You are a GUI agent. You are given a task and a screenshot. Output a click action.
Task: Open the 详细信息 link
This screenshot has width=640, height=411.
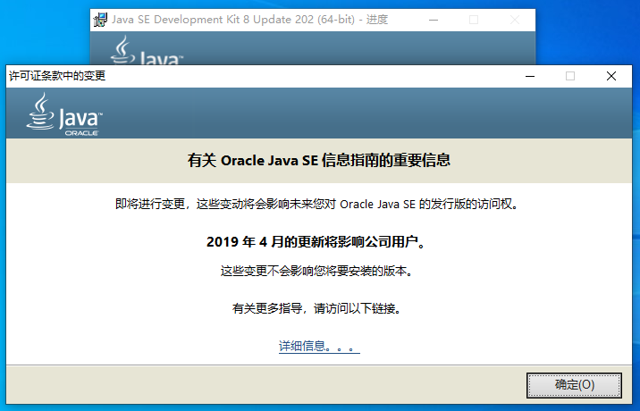(319, 346)
